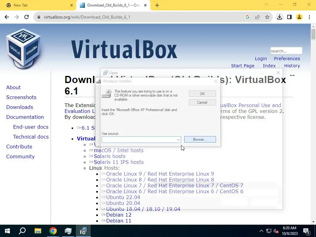Open the Chrome three-dot menu
Screen dimensions: 316x237
[x=309, y=17]
